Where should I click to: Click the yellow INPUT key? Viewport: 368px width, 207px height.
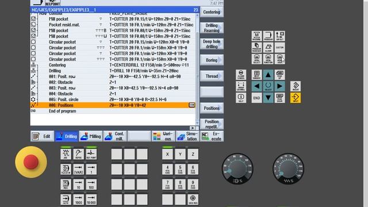coord(296,98)
